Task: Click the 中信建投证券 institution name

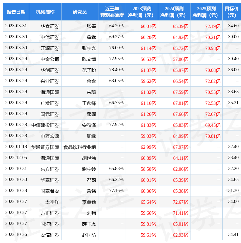Action: (x=46, y=125)
